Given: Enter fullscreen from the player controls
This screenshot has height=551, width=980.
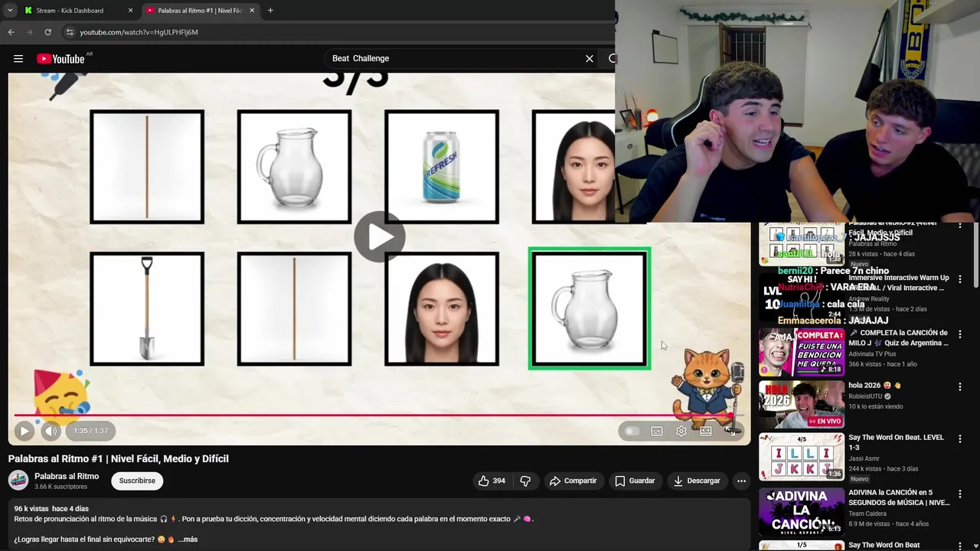Looking at the screenshot, I should (x=730, y=431).
